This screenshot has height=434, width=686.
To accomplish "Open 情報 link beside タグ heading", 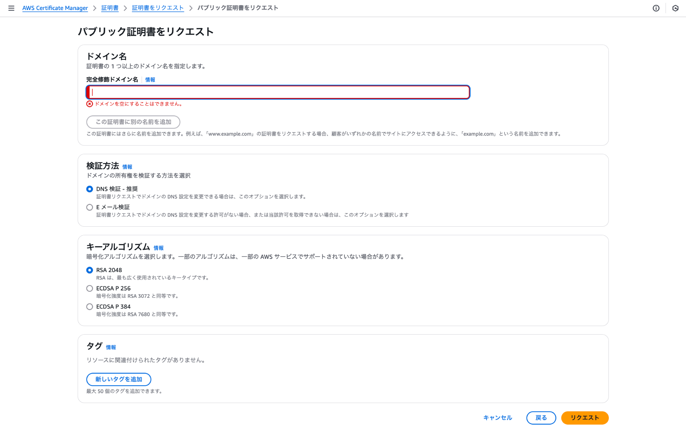I will [111, 347].
